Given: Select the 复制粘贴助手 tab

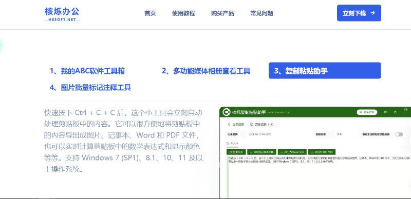Looking at the screenshot, I should (325, 70).
